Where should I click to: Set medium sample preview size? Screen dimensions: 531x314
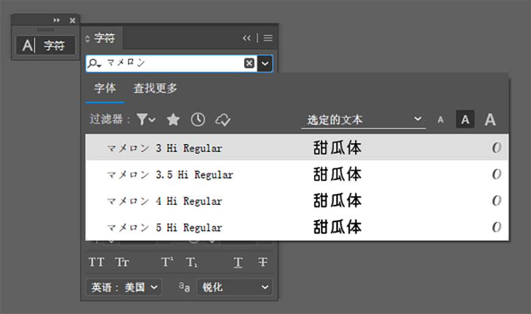pos(465,119)
